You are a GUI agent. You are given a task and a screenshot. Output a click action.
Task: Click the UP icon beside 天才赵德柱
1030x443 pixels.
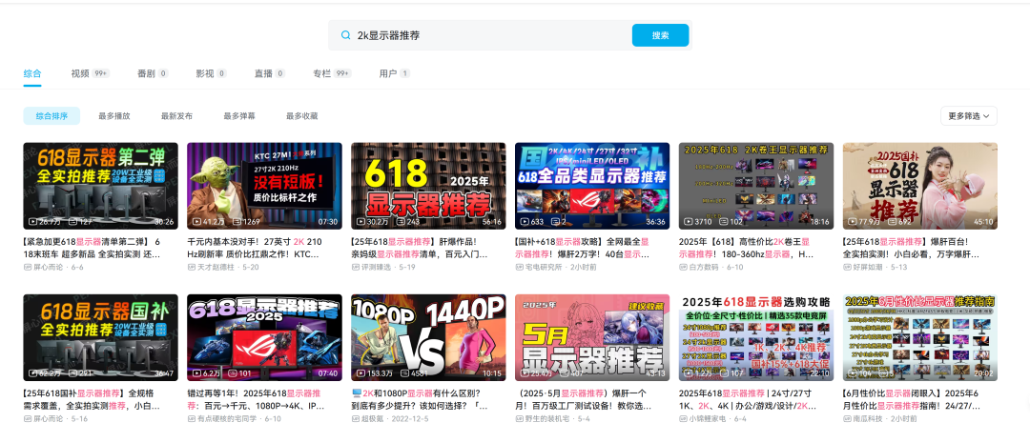point(192,268)
